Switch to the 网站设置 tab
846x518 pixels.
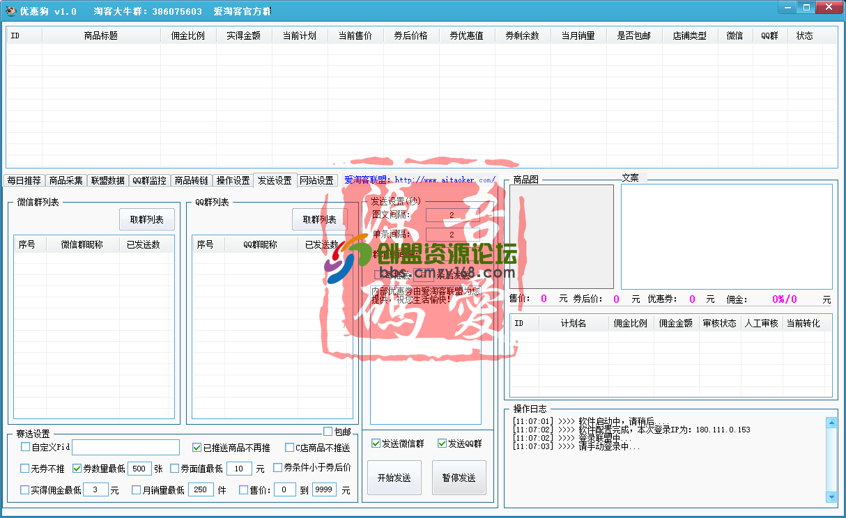[x=316, y=180]
